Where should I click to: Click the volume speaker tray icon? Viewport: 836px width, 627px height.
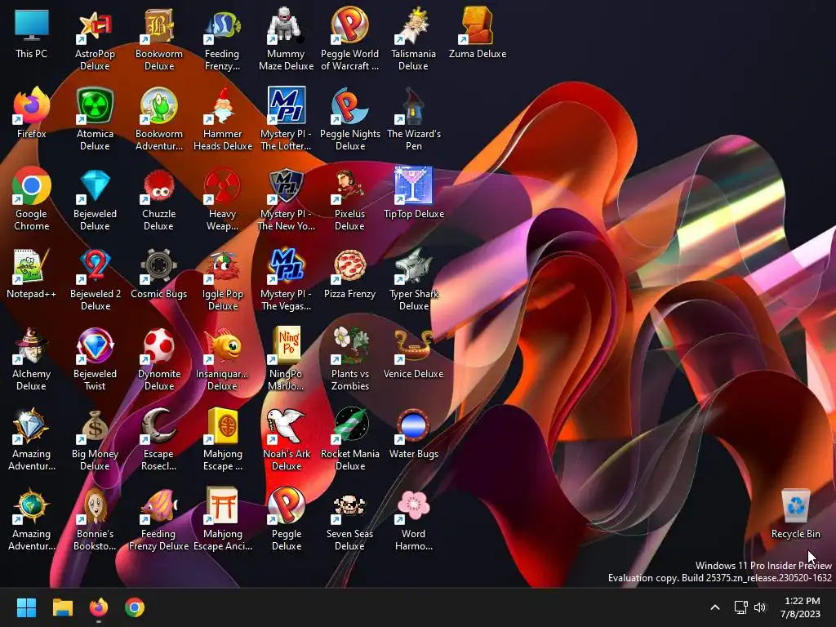(x=760, y=607)
